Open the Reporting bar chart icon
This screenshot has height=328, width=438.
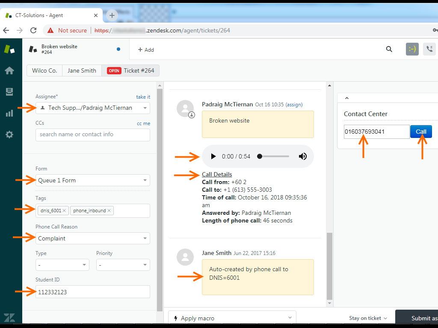coord(9,113)
